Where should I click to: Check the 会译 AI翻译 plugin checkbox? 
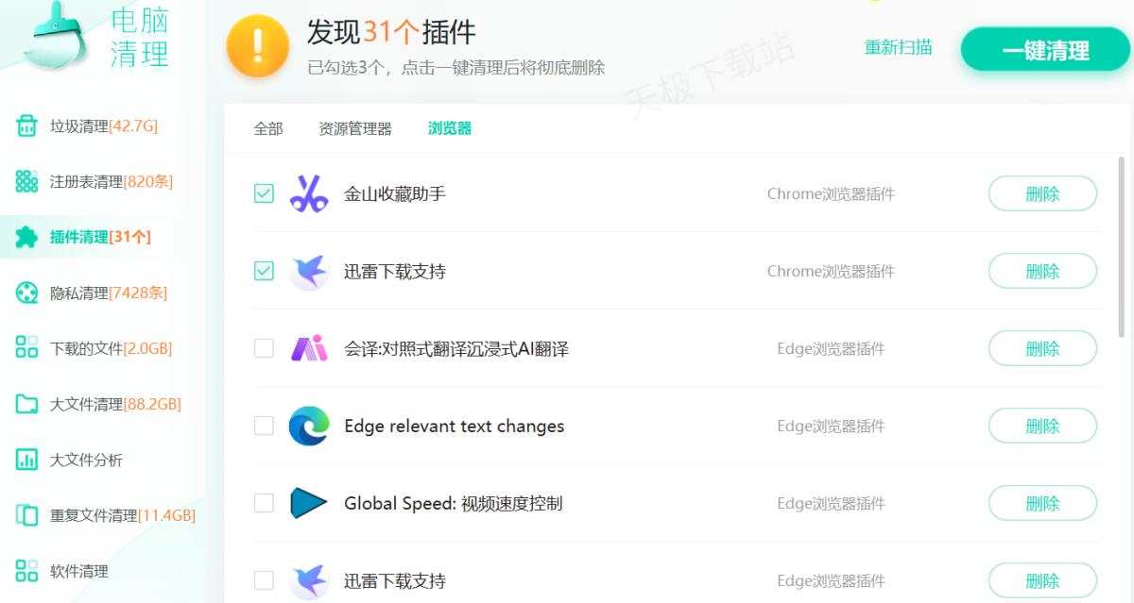264,348
